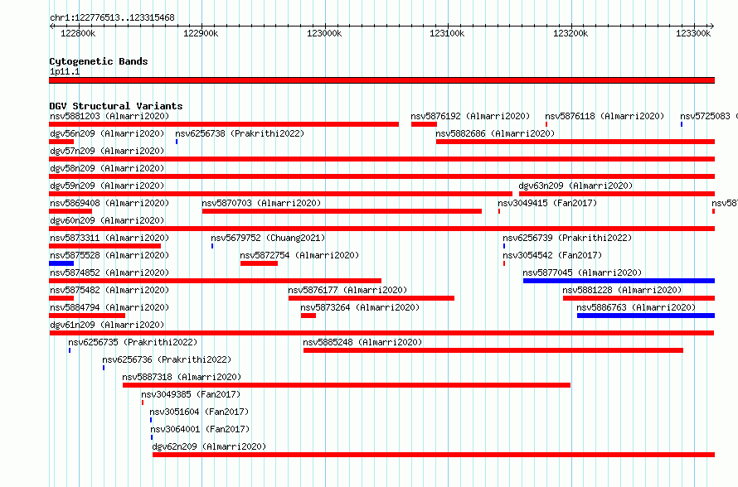
Task: Select nsv5877045 (Almarri2020) label
Action: click(582, 272)
